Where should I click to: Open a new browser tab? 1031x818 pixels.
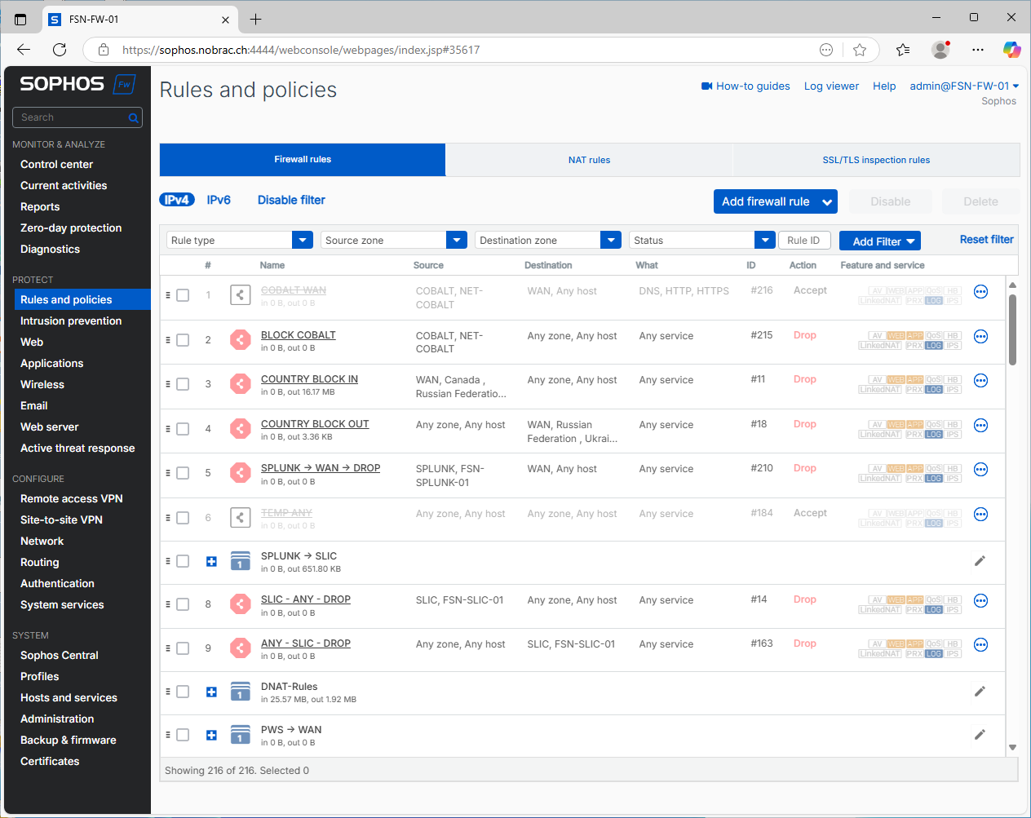point(255,19)
